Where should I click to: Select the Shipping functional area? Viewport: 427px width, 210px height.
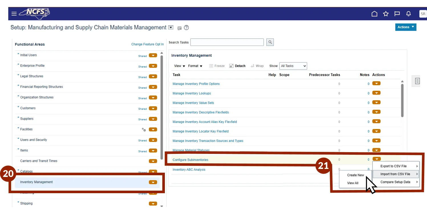click(26, 203)
